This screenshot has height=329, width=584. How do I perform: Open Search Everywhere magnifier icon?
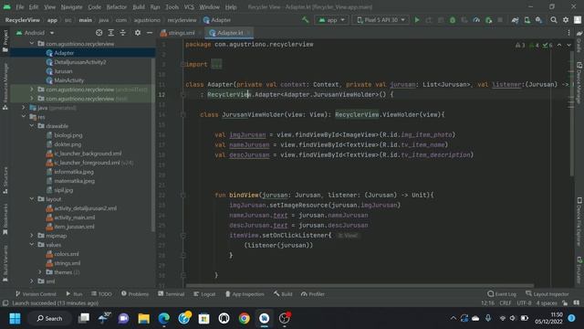(x=554, y=20)
